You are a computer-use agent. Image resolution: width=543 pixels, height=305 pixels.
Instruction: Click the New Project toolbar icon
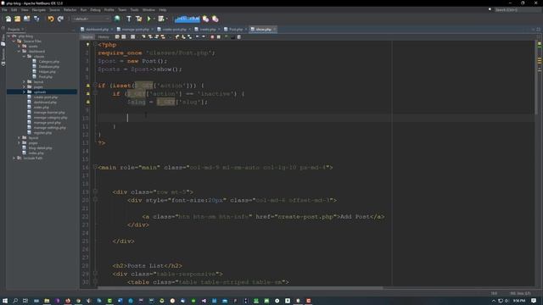[17, 19]
